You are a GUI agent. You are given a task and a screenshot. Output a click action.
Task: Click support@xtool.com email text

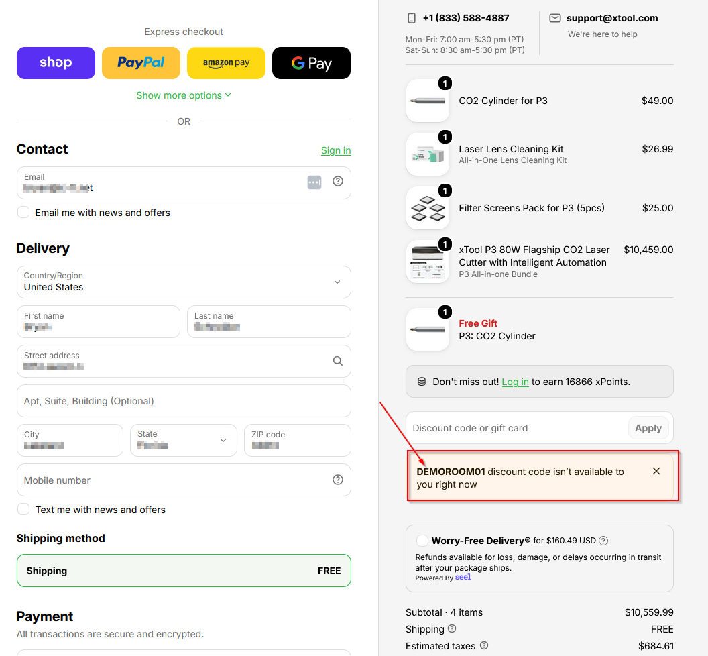612,18
